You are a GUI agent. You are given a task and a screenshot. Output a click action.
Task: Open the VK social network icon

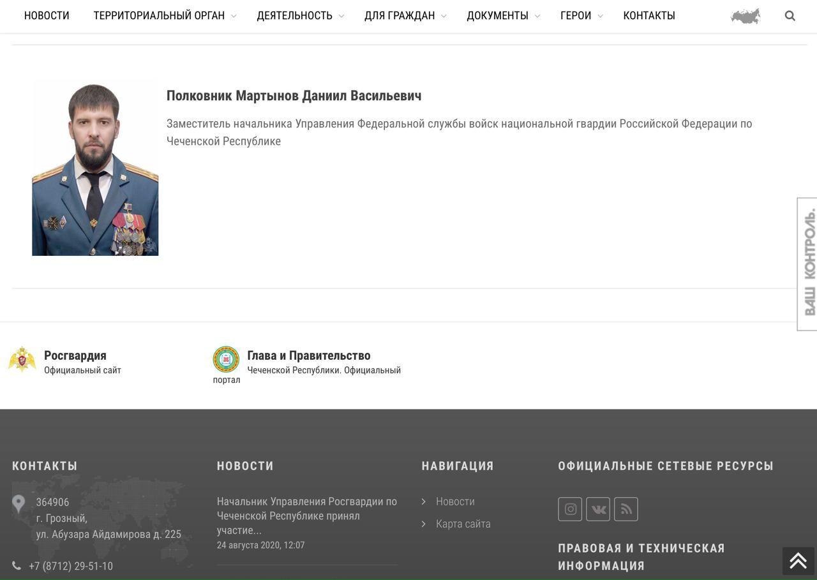point(598,509)
